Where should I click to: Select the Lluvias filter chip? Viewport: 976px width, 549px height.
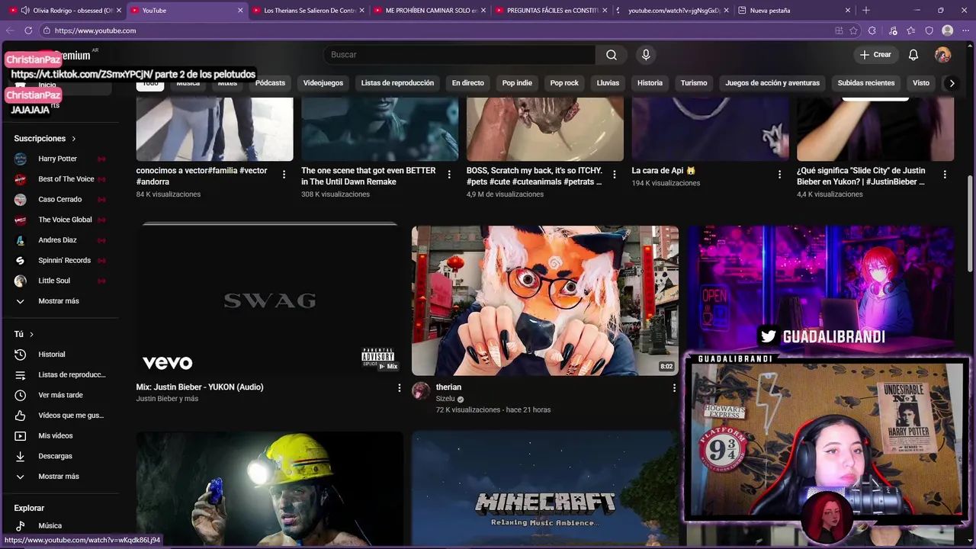pyautogui.click(x=608, y=83)
